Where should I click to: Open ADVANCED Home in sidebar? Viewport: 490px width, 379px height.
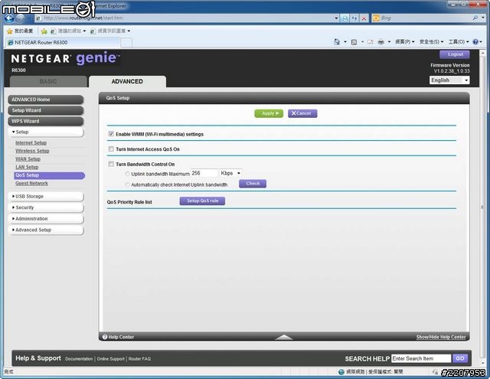46,100
